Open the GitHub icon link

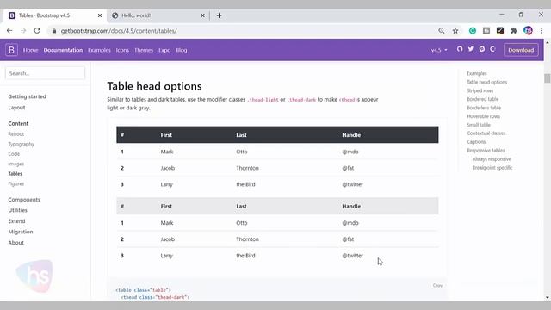[460, 49]
